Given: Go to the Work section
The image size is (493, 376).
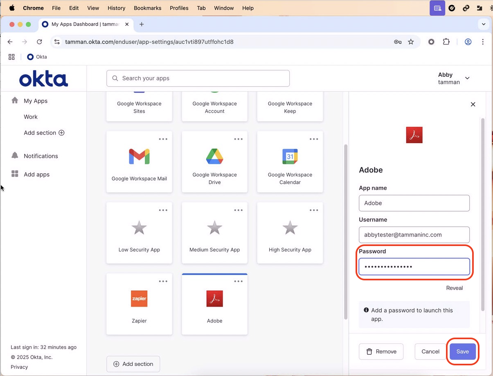Looking at the screenshot, I should click(31, 116).
